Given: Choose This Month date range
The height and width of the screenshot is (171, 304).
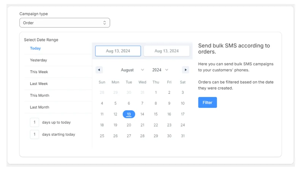Looking at the screenshot, I should pos(58,95).
